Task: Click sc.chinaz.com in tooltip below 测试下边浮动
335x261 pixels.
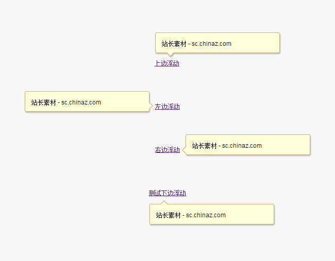Action: click(x=206, y=215)
